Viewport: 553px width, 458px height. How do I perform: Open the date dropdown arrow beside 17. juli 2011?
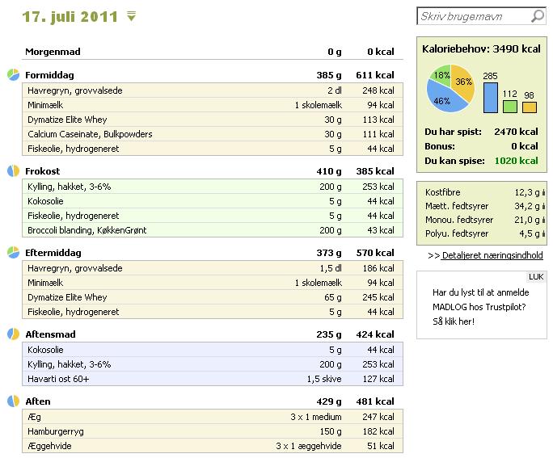(132, 16)
